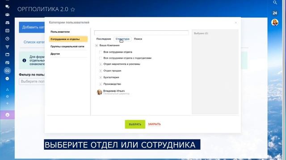
Task: Click the 'Ваша Компания' label
Action: [109, 45]
